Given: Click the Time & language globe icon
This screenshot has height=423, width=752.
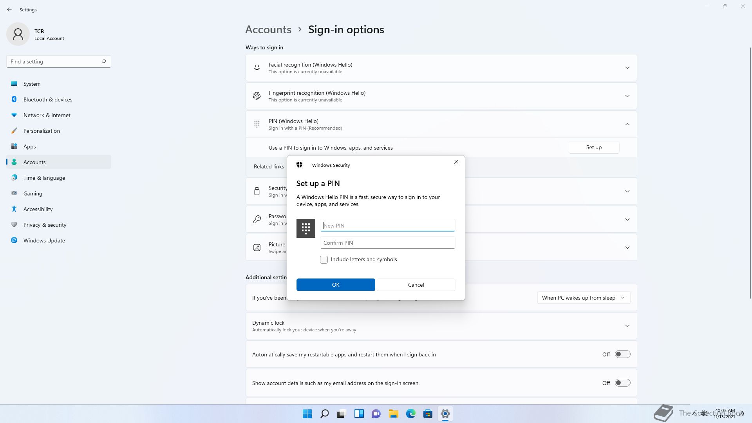Looking at the screenshot, I should click(14, 177).
